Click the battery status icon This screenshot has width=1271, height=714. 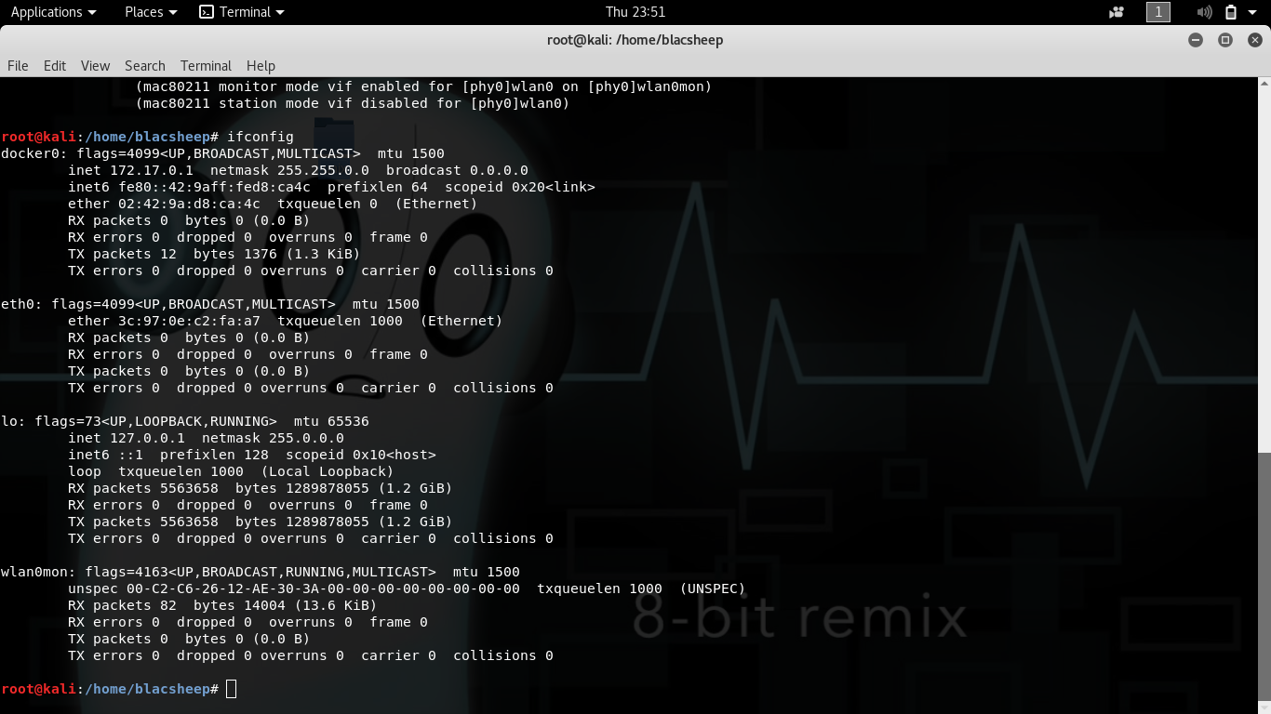1231,12
